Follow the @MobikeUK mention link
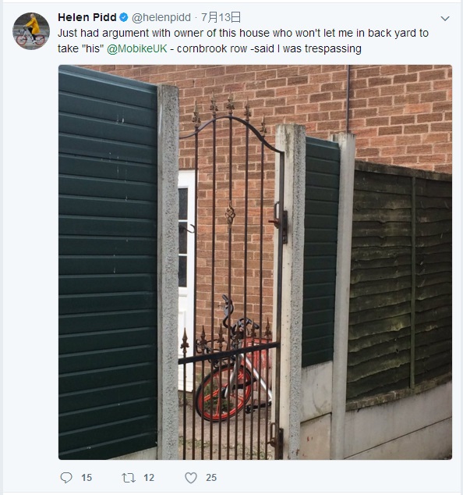The height and width of the screenshot is (495, 463). pos(136,48)
